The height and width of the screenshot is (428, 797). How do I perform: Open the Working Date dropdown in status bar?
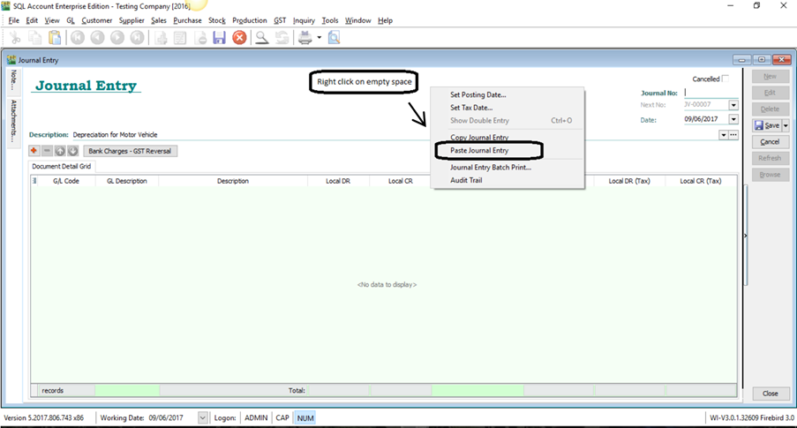tap(203, 417)
